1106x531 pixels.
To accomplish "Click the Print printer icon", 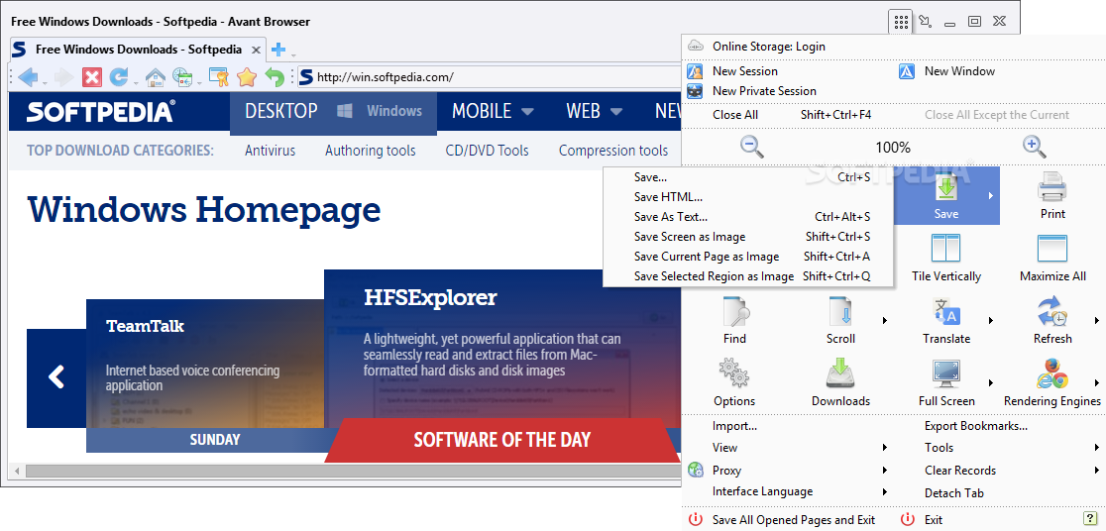I will coord(1052,187).
